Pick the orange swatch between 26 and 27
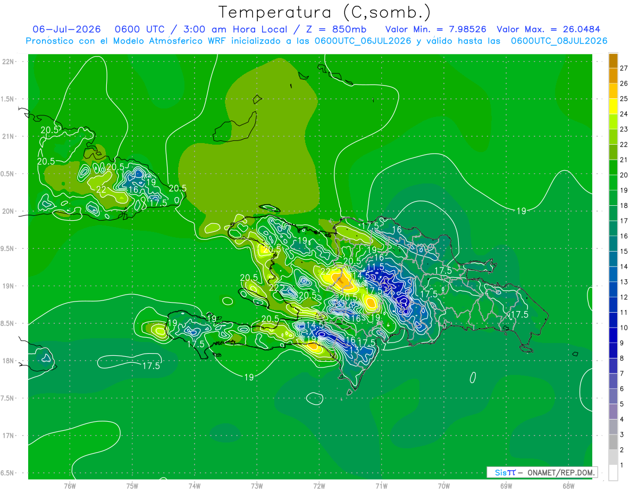This screenshot has height=493, width=638. [x=613, y=76]
